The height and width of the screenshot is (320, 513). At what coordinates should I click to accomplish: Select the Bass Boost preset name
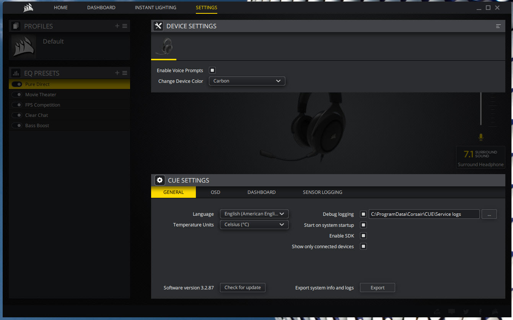click(37, 126)
